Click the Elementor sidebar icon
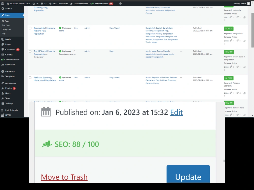 pyautogui.click(x=3, y=71)
